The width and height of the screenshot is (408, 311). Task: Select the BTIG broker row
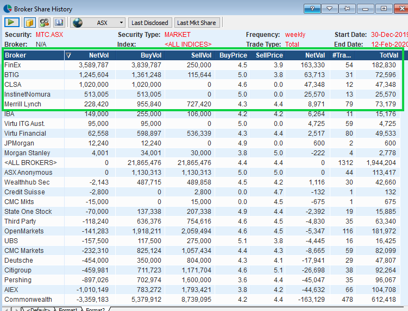202,75
